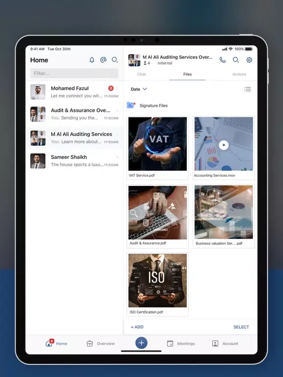This screenshot has width=283, height=377.
Task: Click the members count 4 in header
Action: point(147,63)
